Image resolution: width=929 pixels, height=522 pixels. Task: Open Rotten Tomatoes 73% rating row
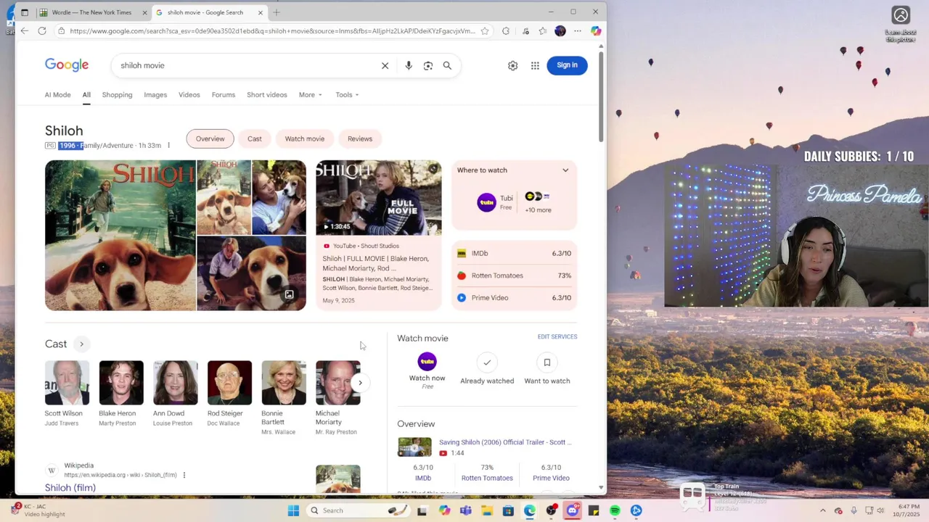514,275
